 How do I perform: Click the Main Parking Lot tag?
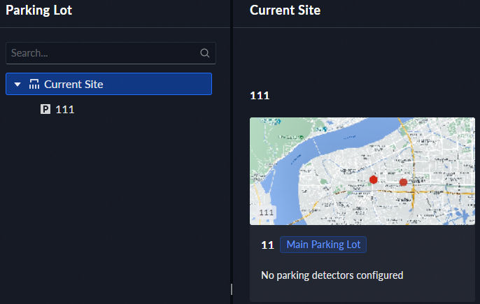pos(323,245)
